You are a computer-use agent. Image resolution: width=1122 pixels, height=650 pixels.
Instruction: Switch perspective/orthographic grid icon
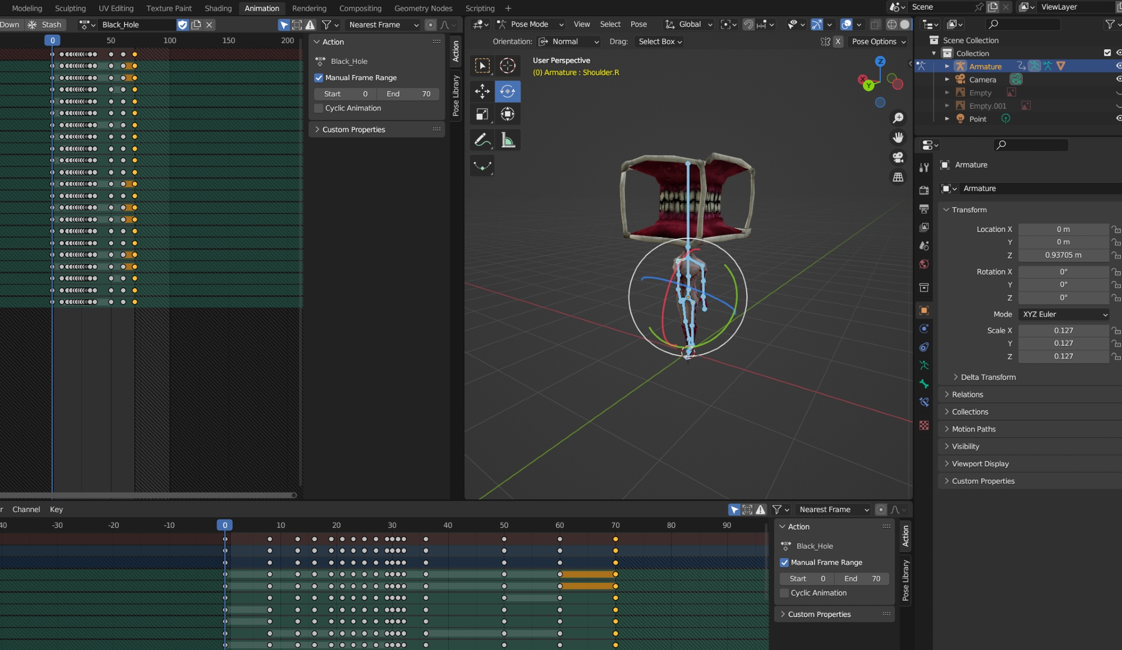pos(898,177)
